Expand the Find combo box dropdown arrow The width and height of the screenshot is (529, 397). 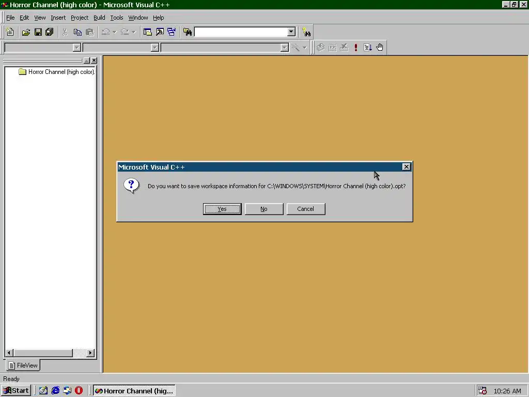pyautogui.click(x=291, y=32)
